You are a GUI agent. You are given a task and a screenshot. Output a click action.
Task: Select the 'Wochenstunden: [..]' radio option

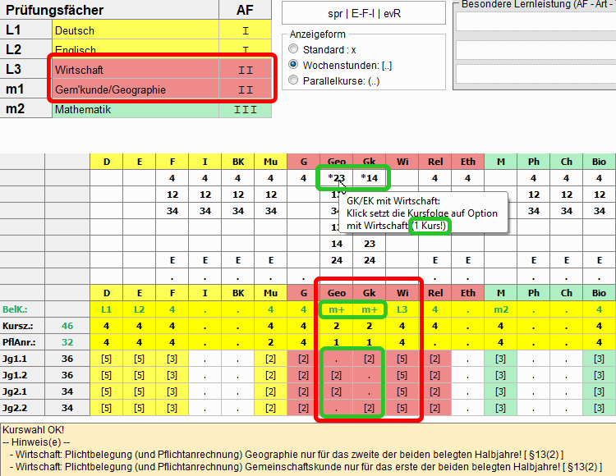pos(294,65)
